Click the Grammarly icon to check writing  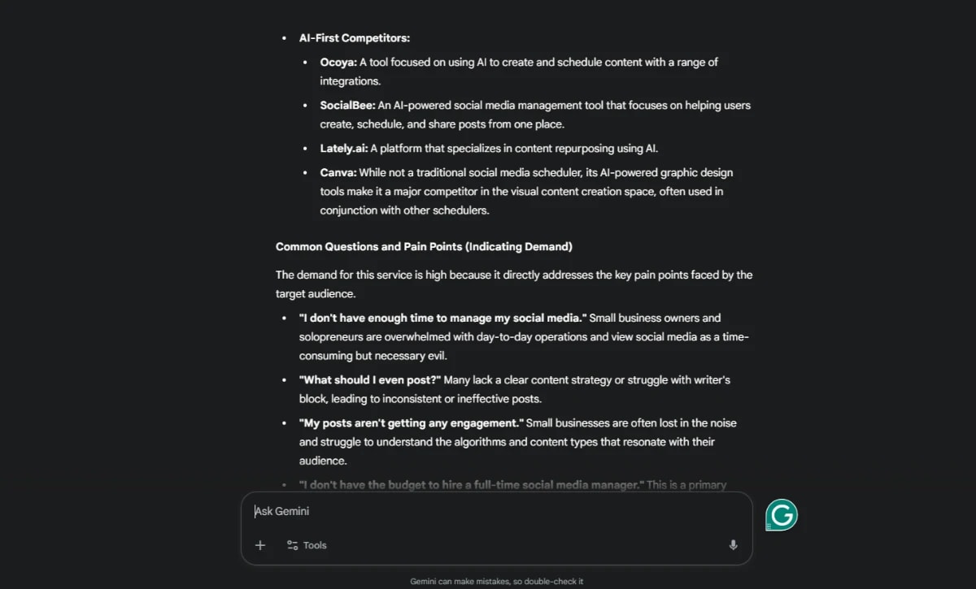781,514
